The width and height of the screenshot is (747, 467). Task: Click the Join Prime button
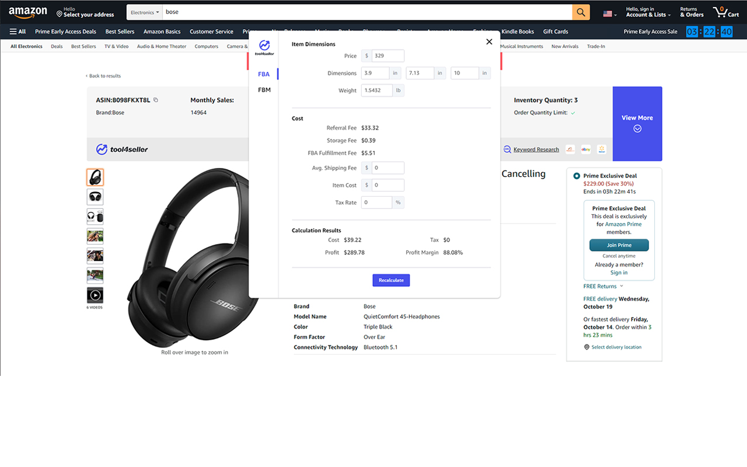pos(619,245)
